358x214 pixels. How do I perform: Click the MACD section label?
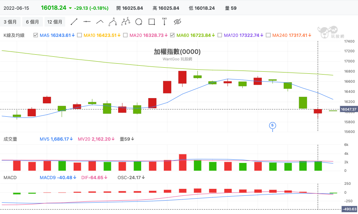pyautogui.click(x=10, y=178)
